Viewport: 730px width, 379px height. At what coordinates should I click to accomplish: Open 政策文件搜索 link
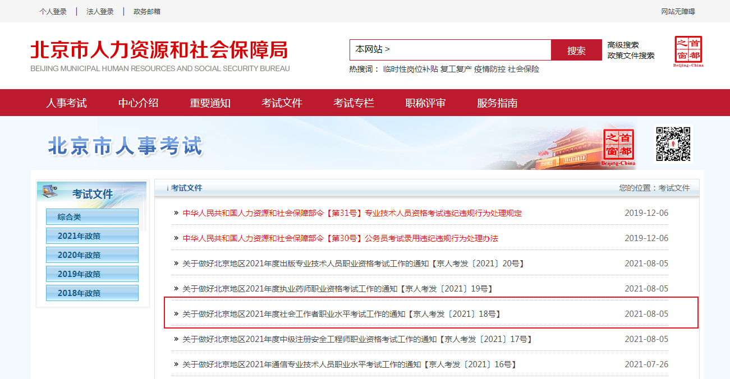(631, 56)
